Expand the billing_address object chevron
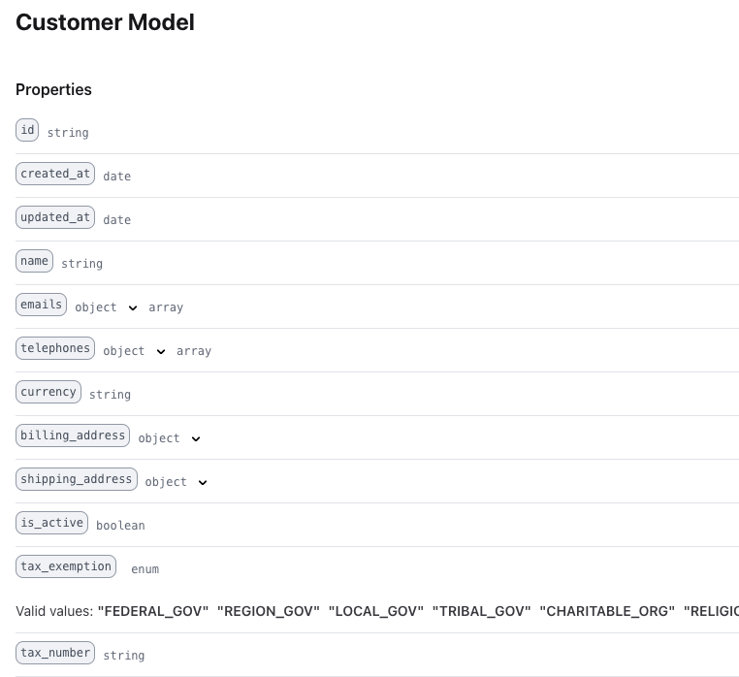 click(x=196, y=438)
